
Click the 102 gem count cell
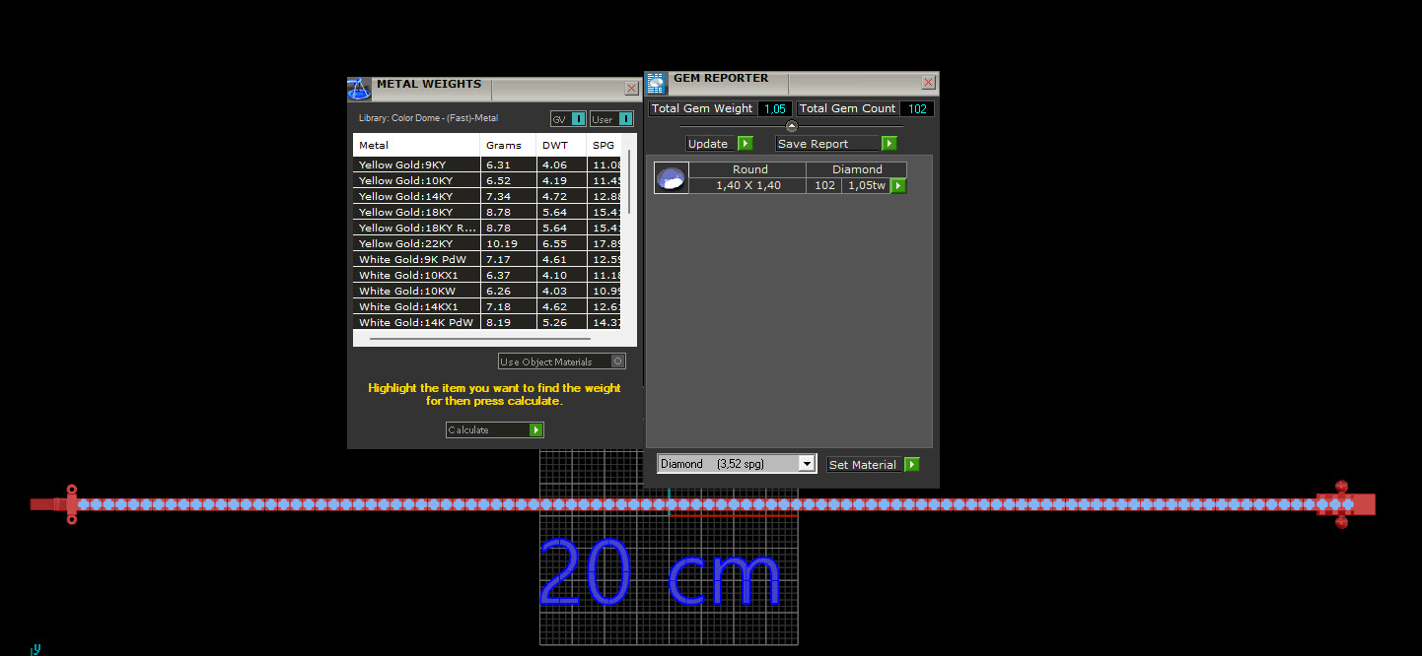pyautogui.click(x=824, y=185)
